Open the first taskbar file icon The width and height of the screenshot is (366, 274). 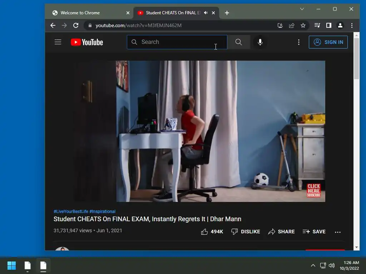pyautogui.click(x=28, y=265)
